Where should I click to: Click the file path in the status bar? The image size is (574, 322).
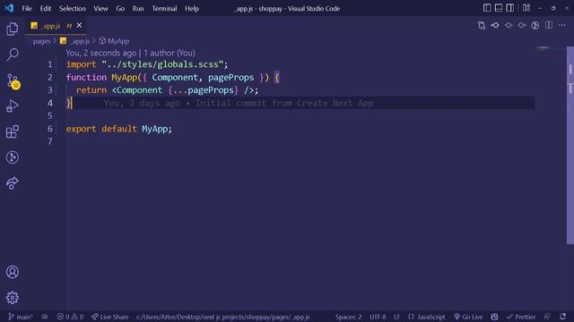coord(223,317)
